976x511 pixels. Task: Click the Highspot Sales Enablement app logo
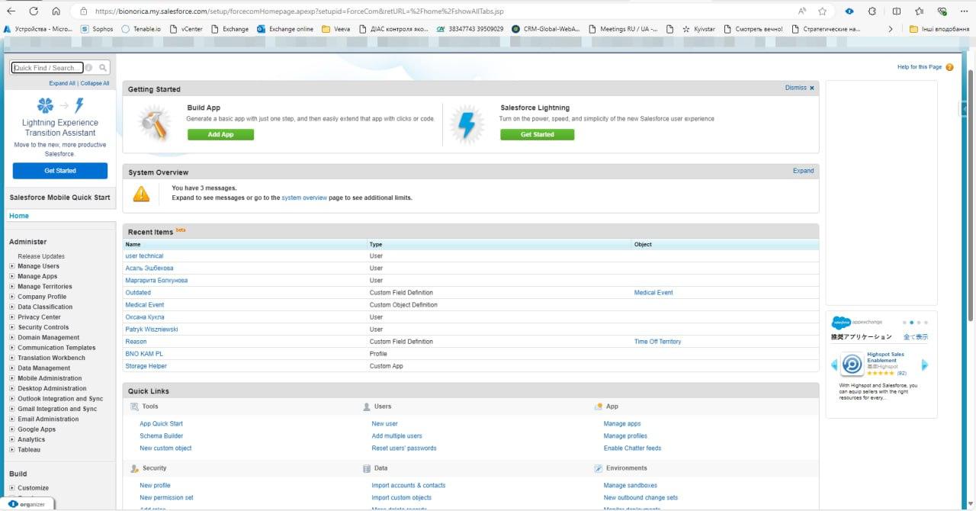[852, 365]
